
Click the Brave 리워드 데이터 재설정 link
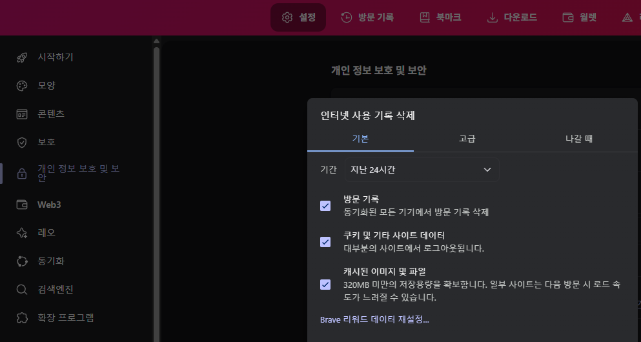click(x=374, y=319)
